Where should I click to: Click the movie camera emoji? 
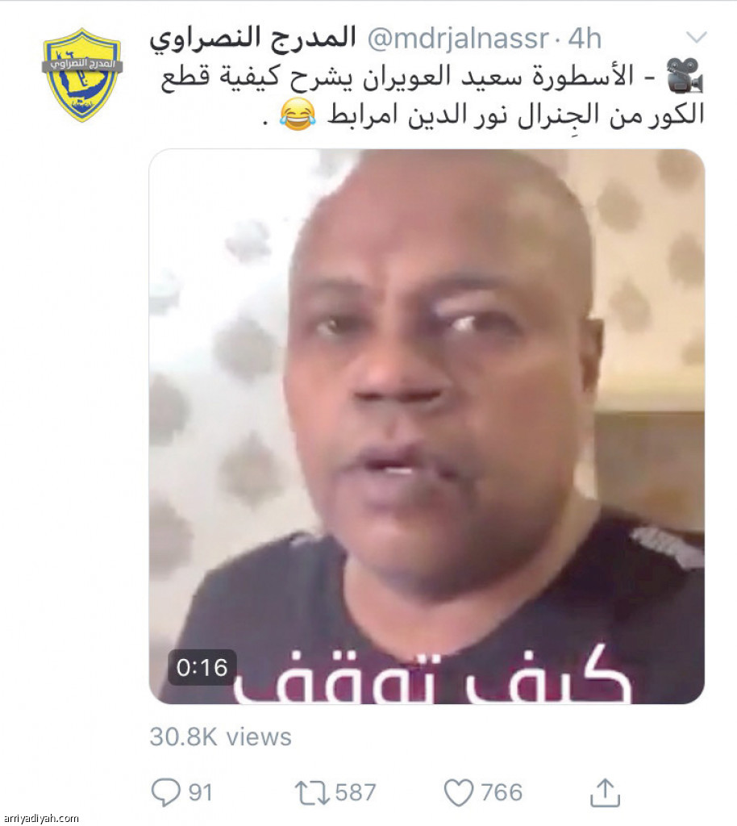click(685, 76)
